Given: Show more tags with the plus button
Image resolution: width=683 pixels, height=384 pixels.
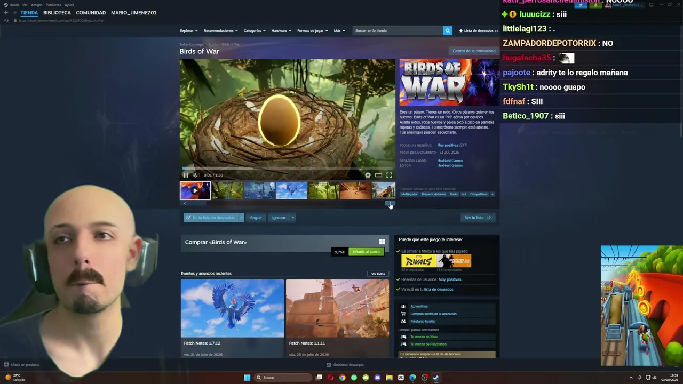Looking at the screenshot, I should [492, 194].
